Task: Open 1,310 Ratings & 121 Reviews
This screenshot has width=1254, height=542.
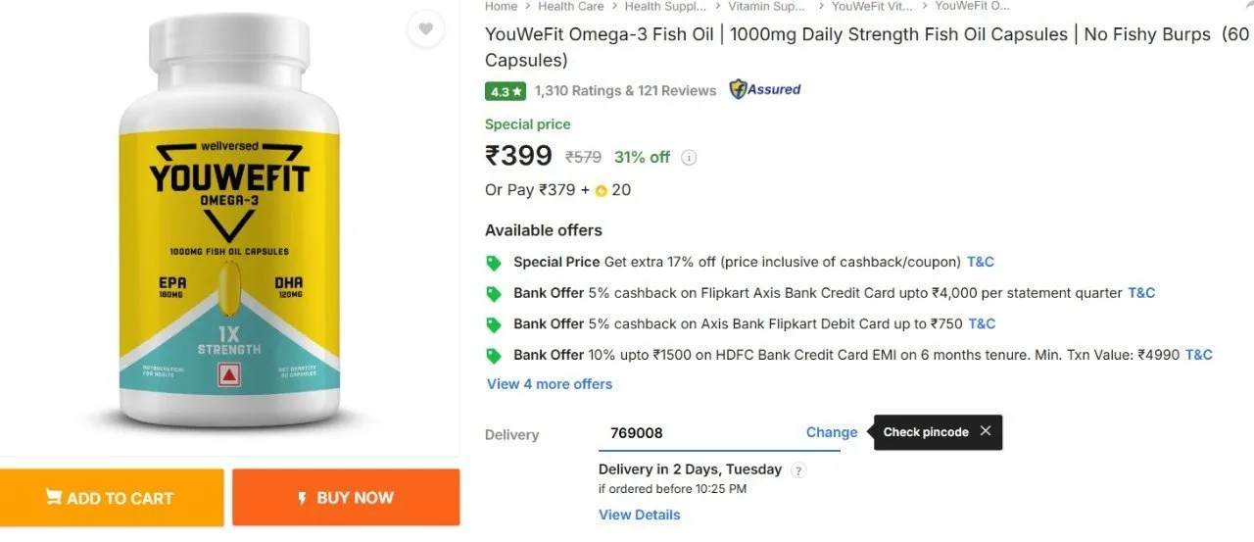Action: click(x=625, y=90)
